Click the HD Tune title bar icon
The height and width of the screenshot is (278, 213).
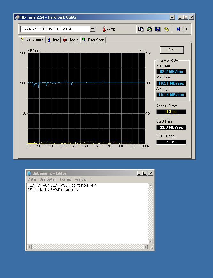pos(17,17)
